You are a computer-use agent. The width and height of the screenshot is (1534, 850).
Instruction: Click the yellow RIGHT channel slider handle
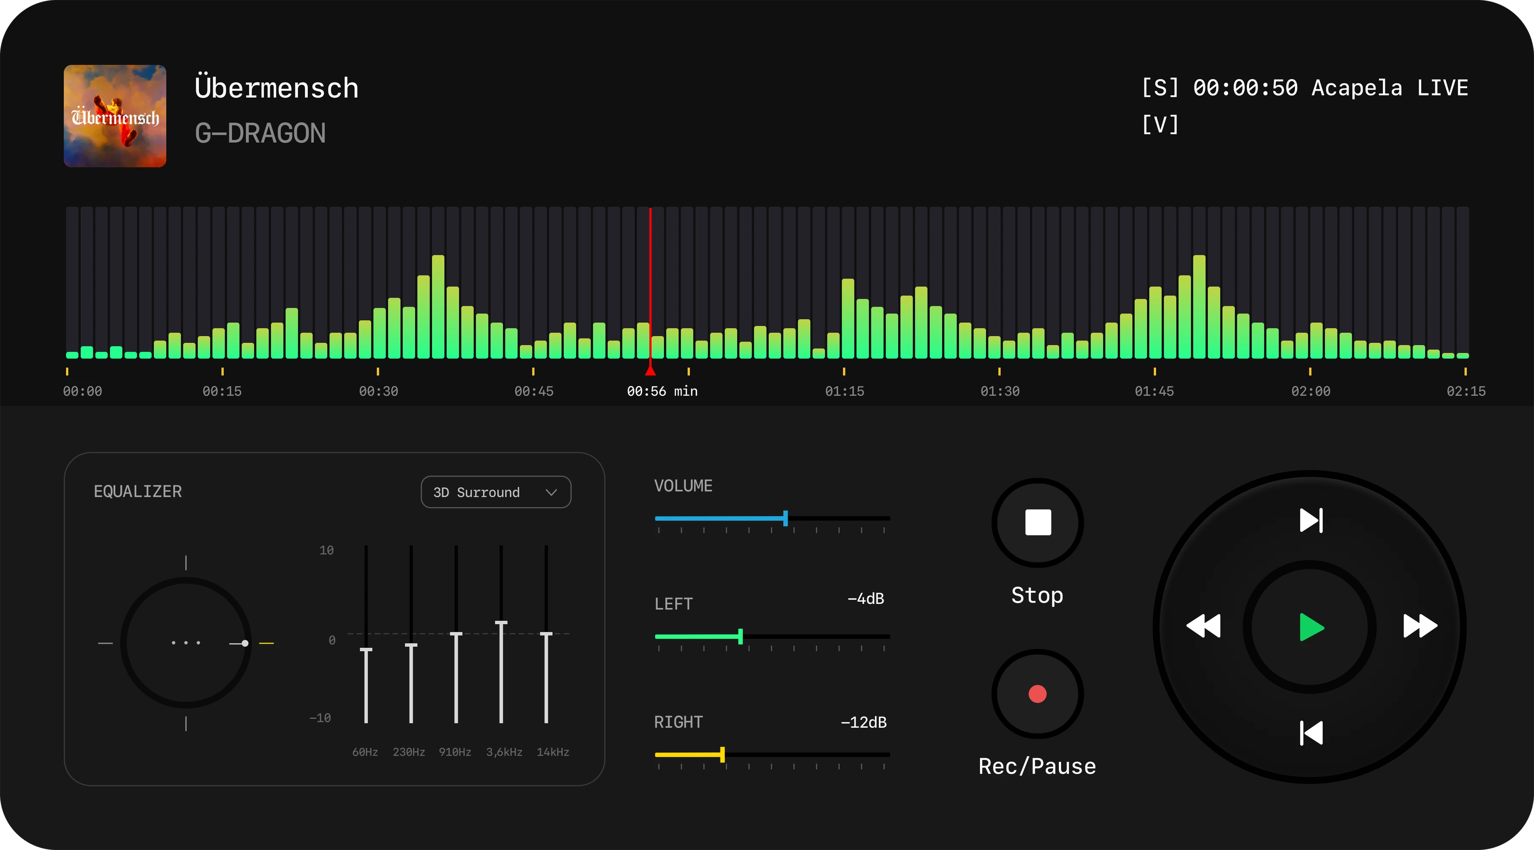(722, 755)
